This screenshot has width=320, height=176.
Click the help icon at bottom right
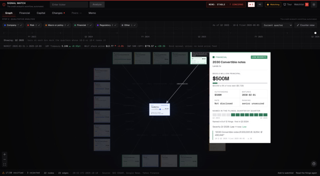(314, 164)
